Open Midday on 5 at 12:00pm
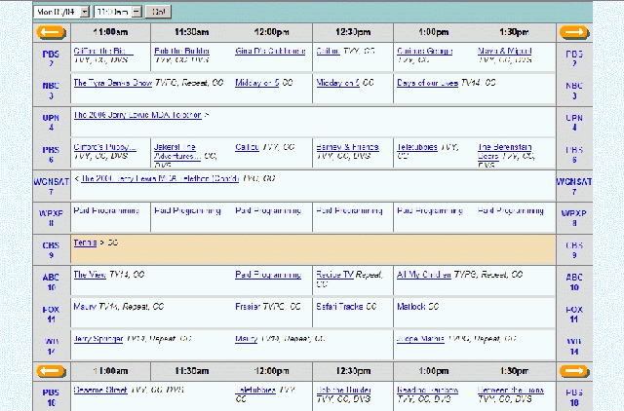This screenshot has width=624, height=411. point(257,83)
